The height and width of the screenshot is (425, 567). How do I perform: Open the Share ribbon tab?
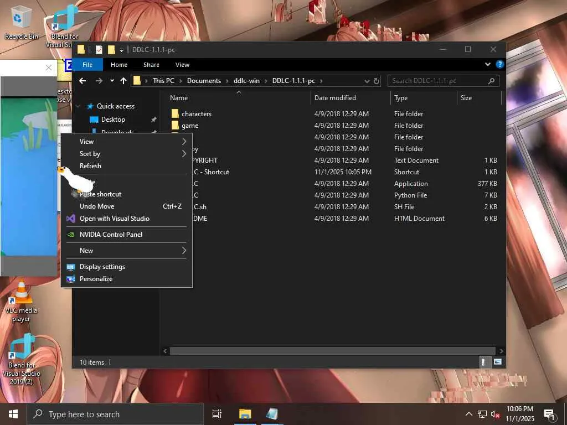point(151,65)
